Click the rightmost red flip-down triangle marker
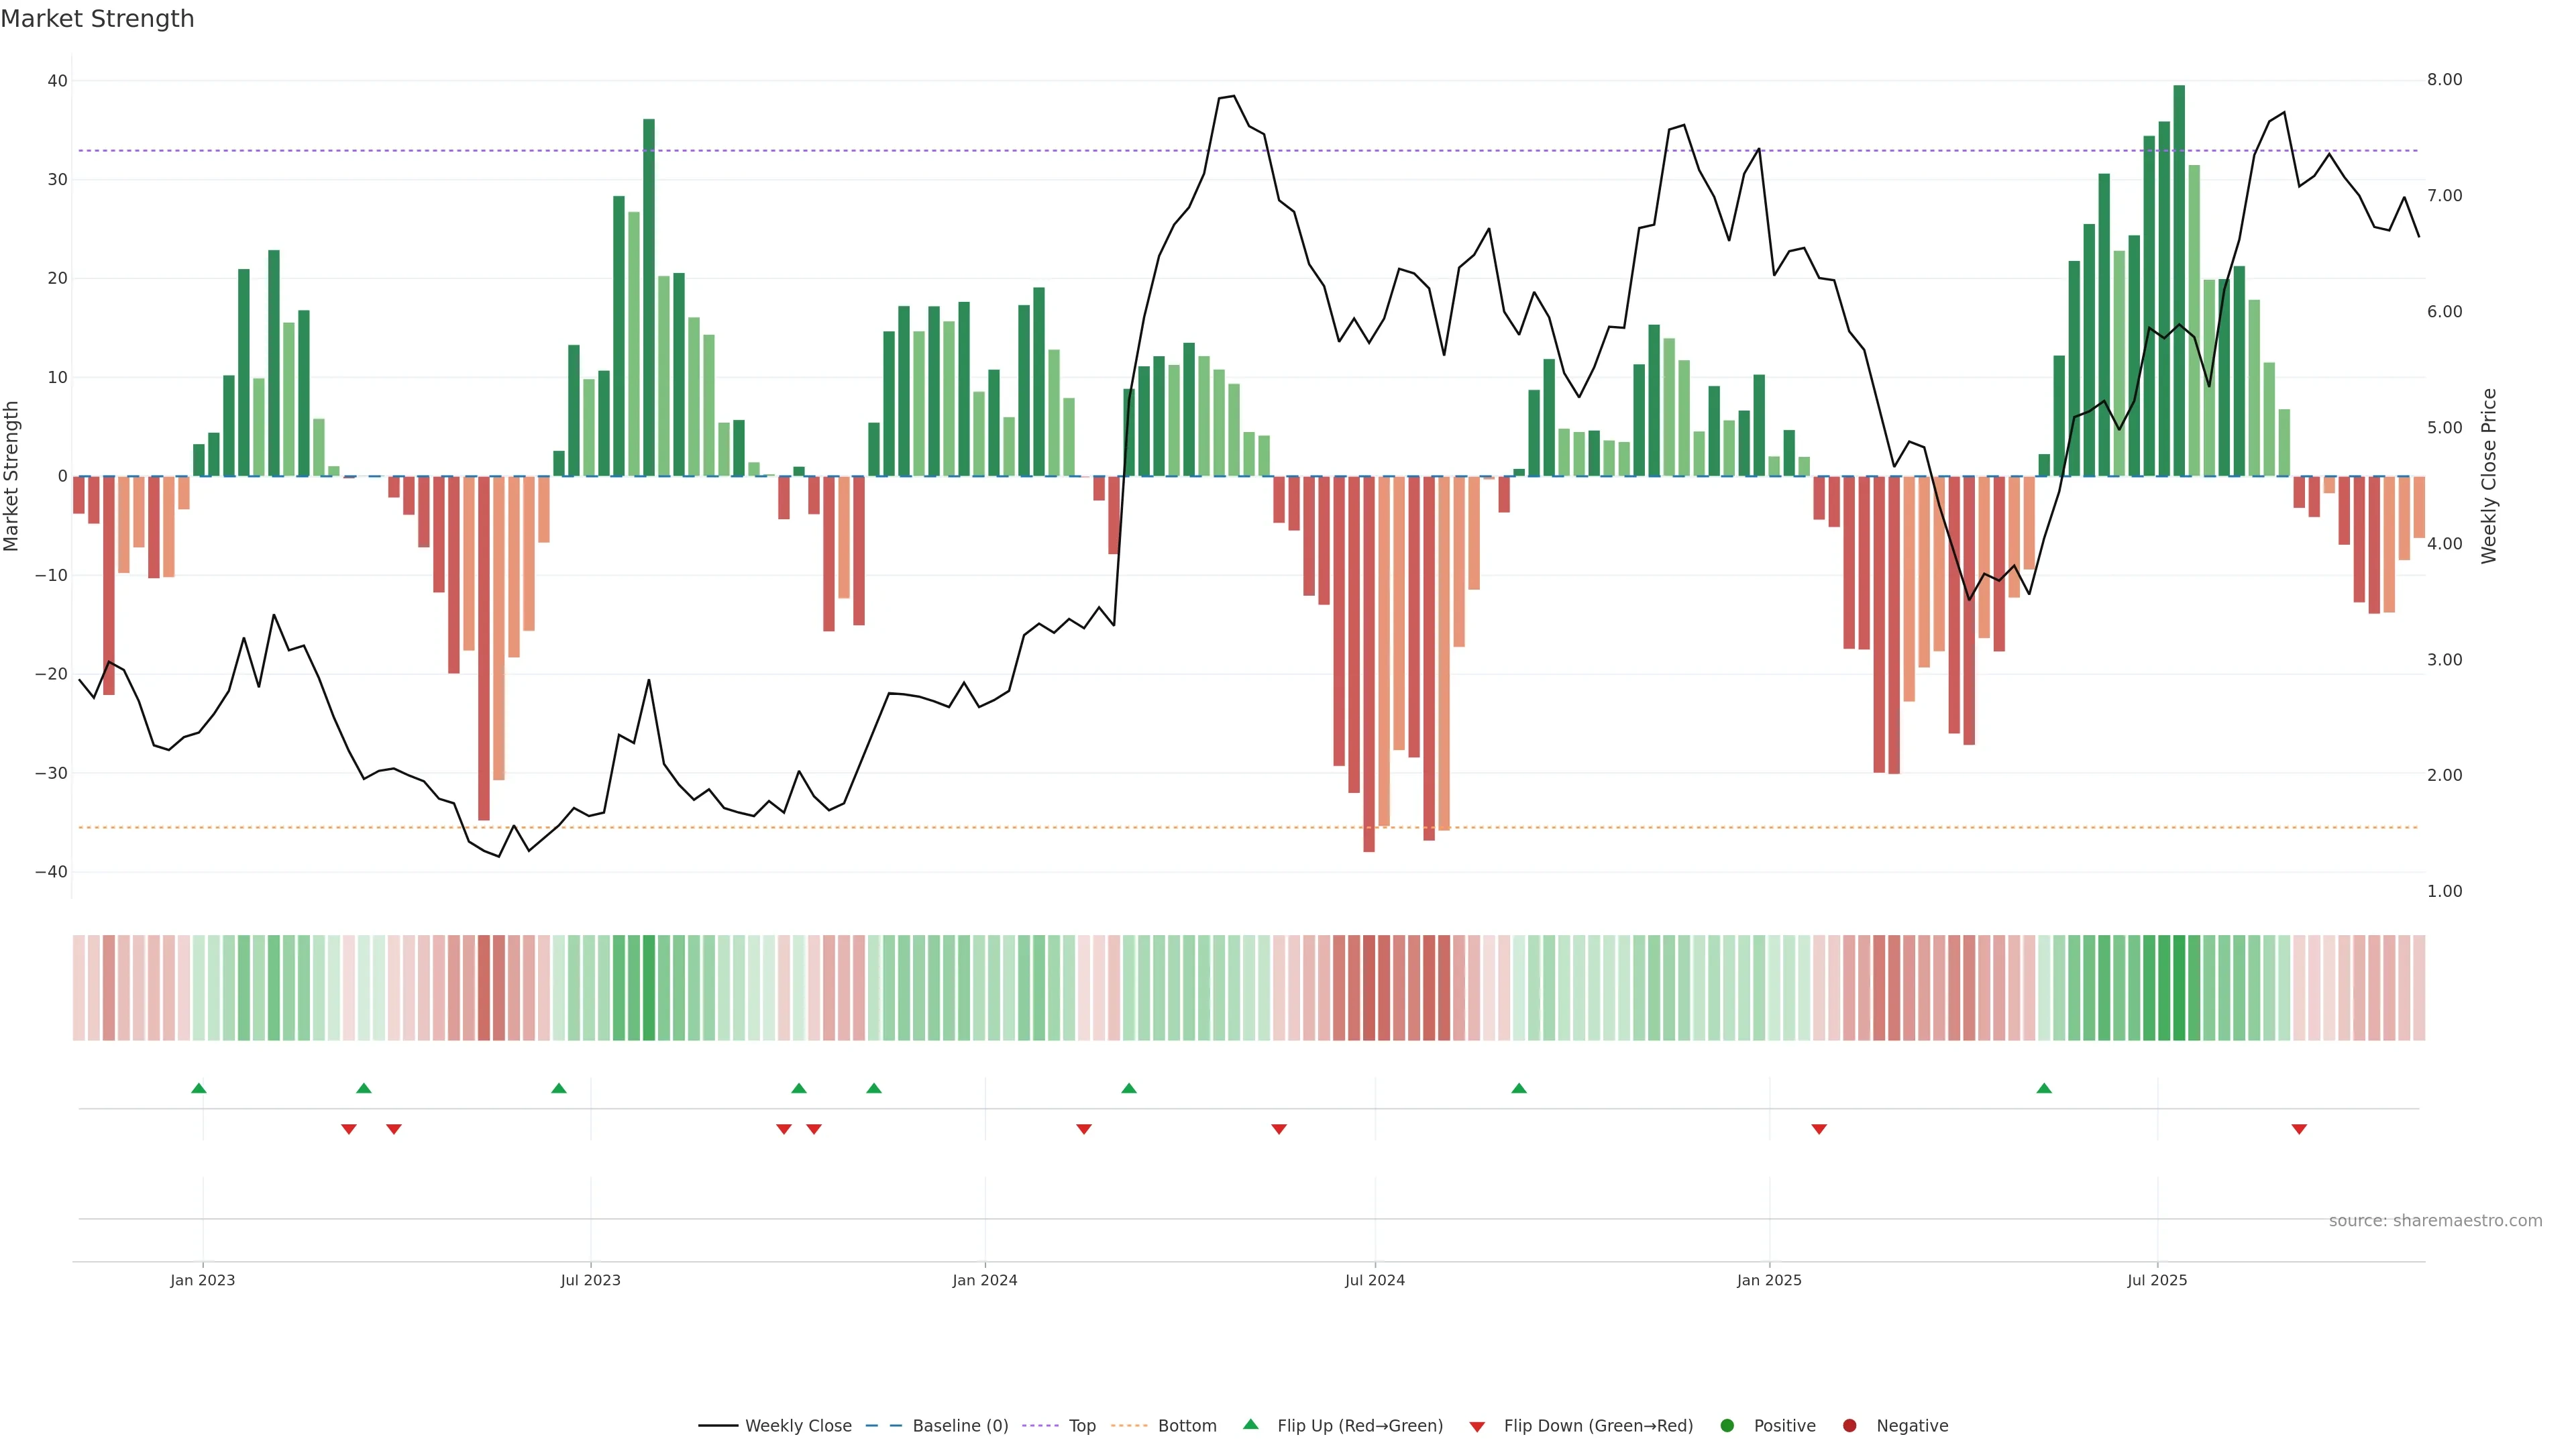 coord(2299,1129)
